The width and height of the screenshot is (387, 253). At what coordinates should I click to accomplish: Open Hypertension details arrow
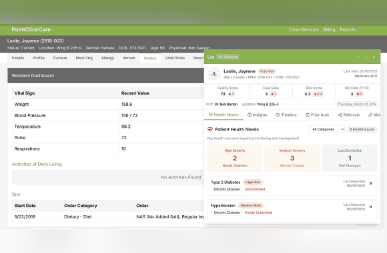coord(370,207)
